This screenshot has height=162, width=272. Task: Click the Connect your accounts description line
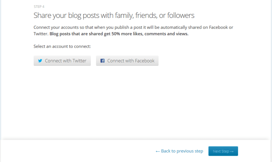click(x=133, y=27)
